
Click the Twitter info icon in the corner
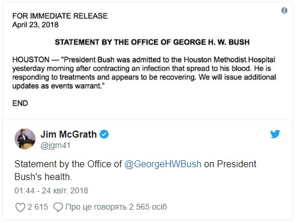coord(284,10)
